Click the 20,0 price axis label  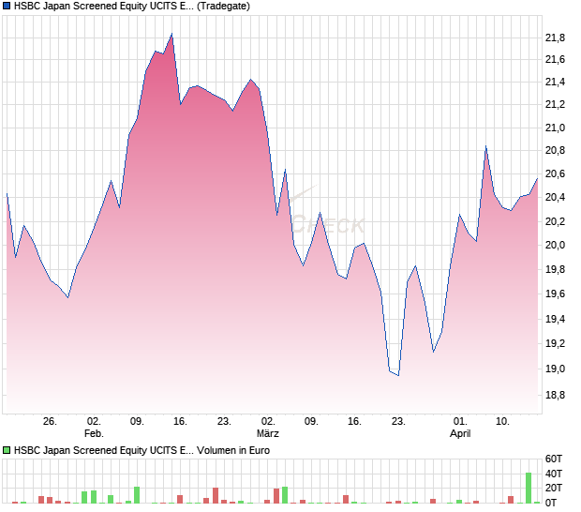(555, 246)
